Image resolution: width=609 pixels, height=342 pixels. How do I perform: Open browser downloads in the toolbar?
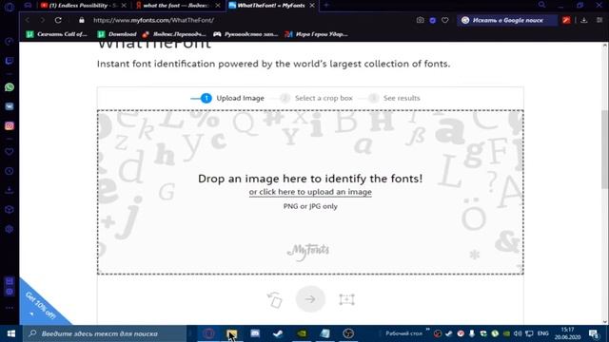pos(583,20)
